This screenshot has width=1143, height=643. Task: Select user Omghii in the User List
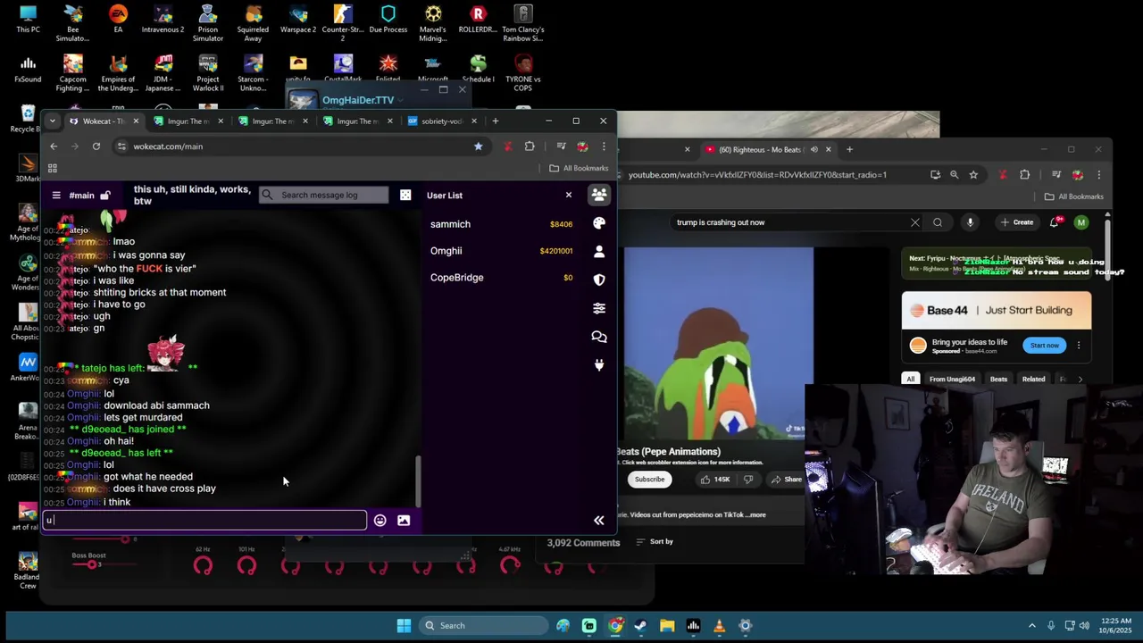pos(446,251)
